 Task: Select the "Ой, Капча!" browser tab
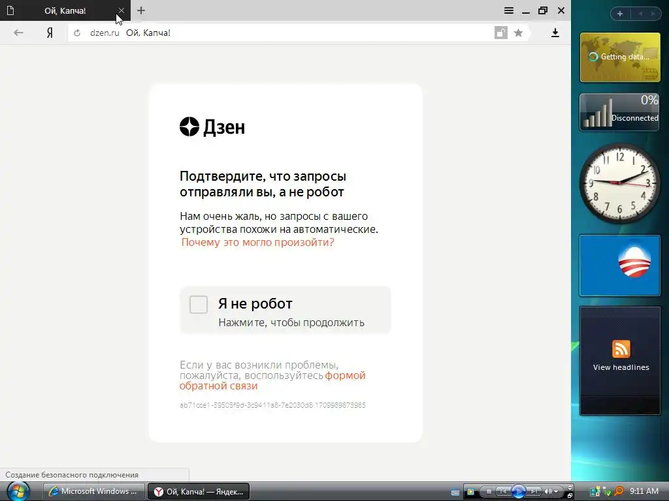65,10
